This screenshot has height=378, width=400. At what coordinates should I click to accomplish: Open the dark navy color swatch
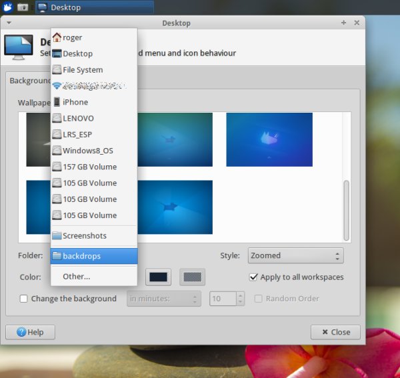158,277
